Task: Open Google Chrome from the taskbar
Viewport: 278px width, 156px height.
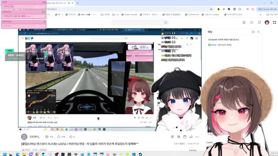Action: [x=37, y=154]
